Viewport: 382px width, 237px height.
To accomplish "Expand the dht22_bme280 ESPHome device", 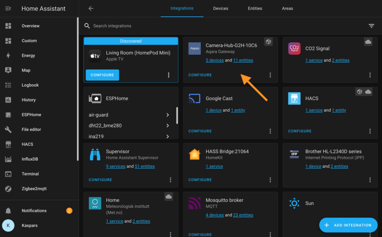I will pyautogui.click(x=131, y=126).
